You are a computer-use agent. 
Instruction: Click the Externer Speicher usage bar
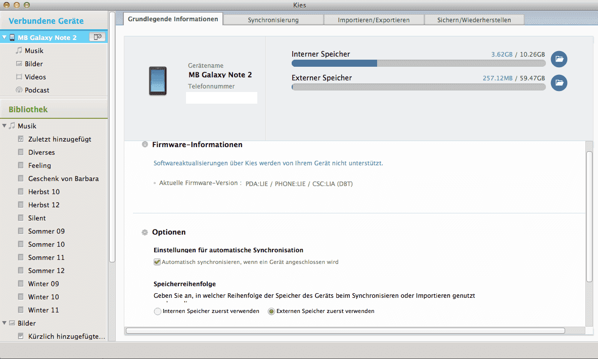pyautogui.click(x=419, y=87)
